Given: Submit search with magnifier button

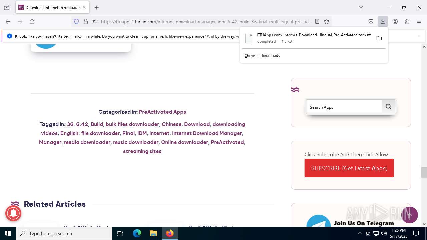Looking at the screenshot, I should click(389, 107).
